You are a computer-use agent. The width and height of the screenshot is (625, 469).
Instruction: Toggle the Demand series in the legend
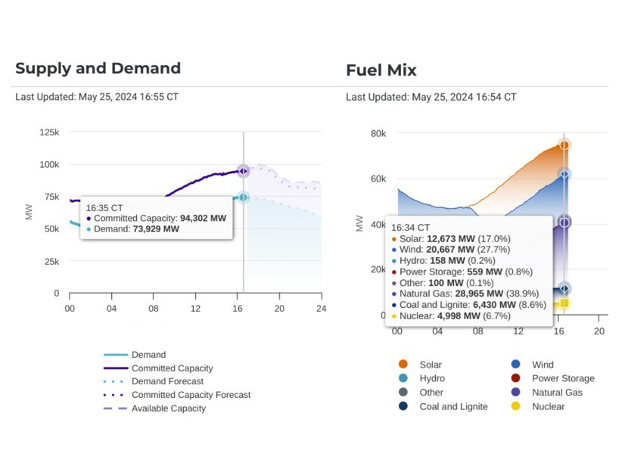[x=148, y=355]
